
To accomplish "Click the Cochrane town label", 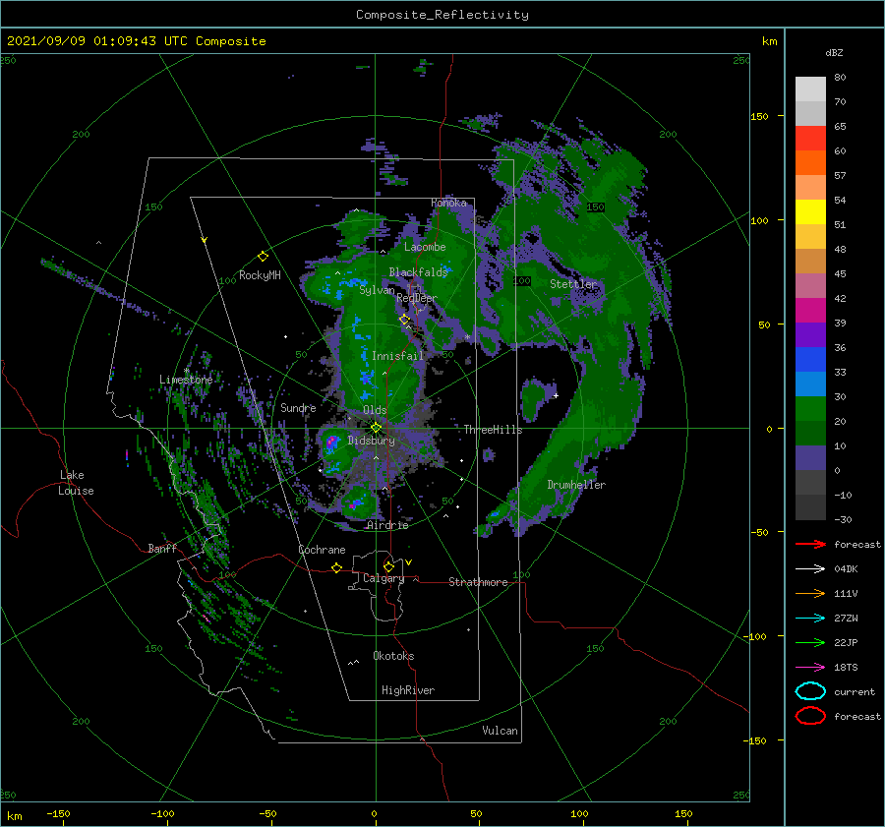I will (x=322, y=550).
